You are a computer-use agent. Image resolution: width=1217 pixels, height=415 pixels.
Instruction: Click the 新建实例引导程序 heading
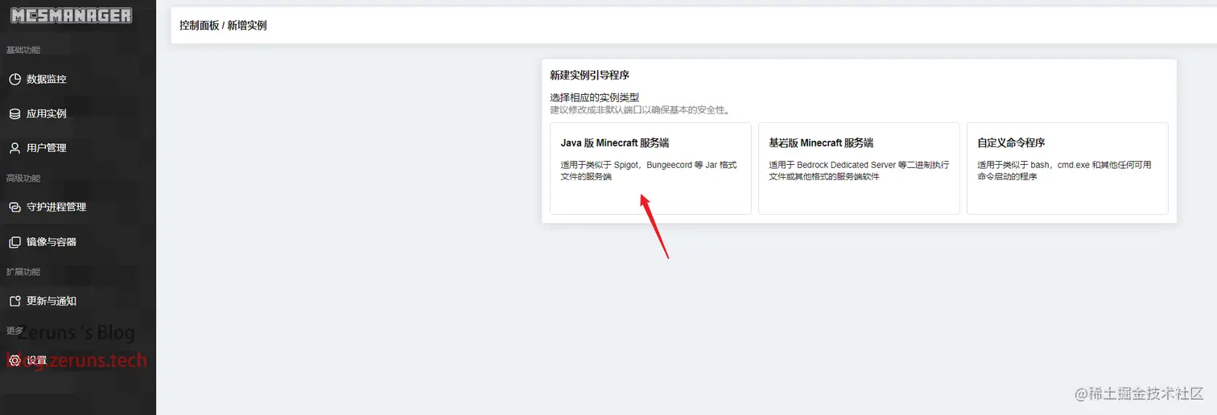[x=589, y=76]
